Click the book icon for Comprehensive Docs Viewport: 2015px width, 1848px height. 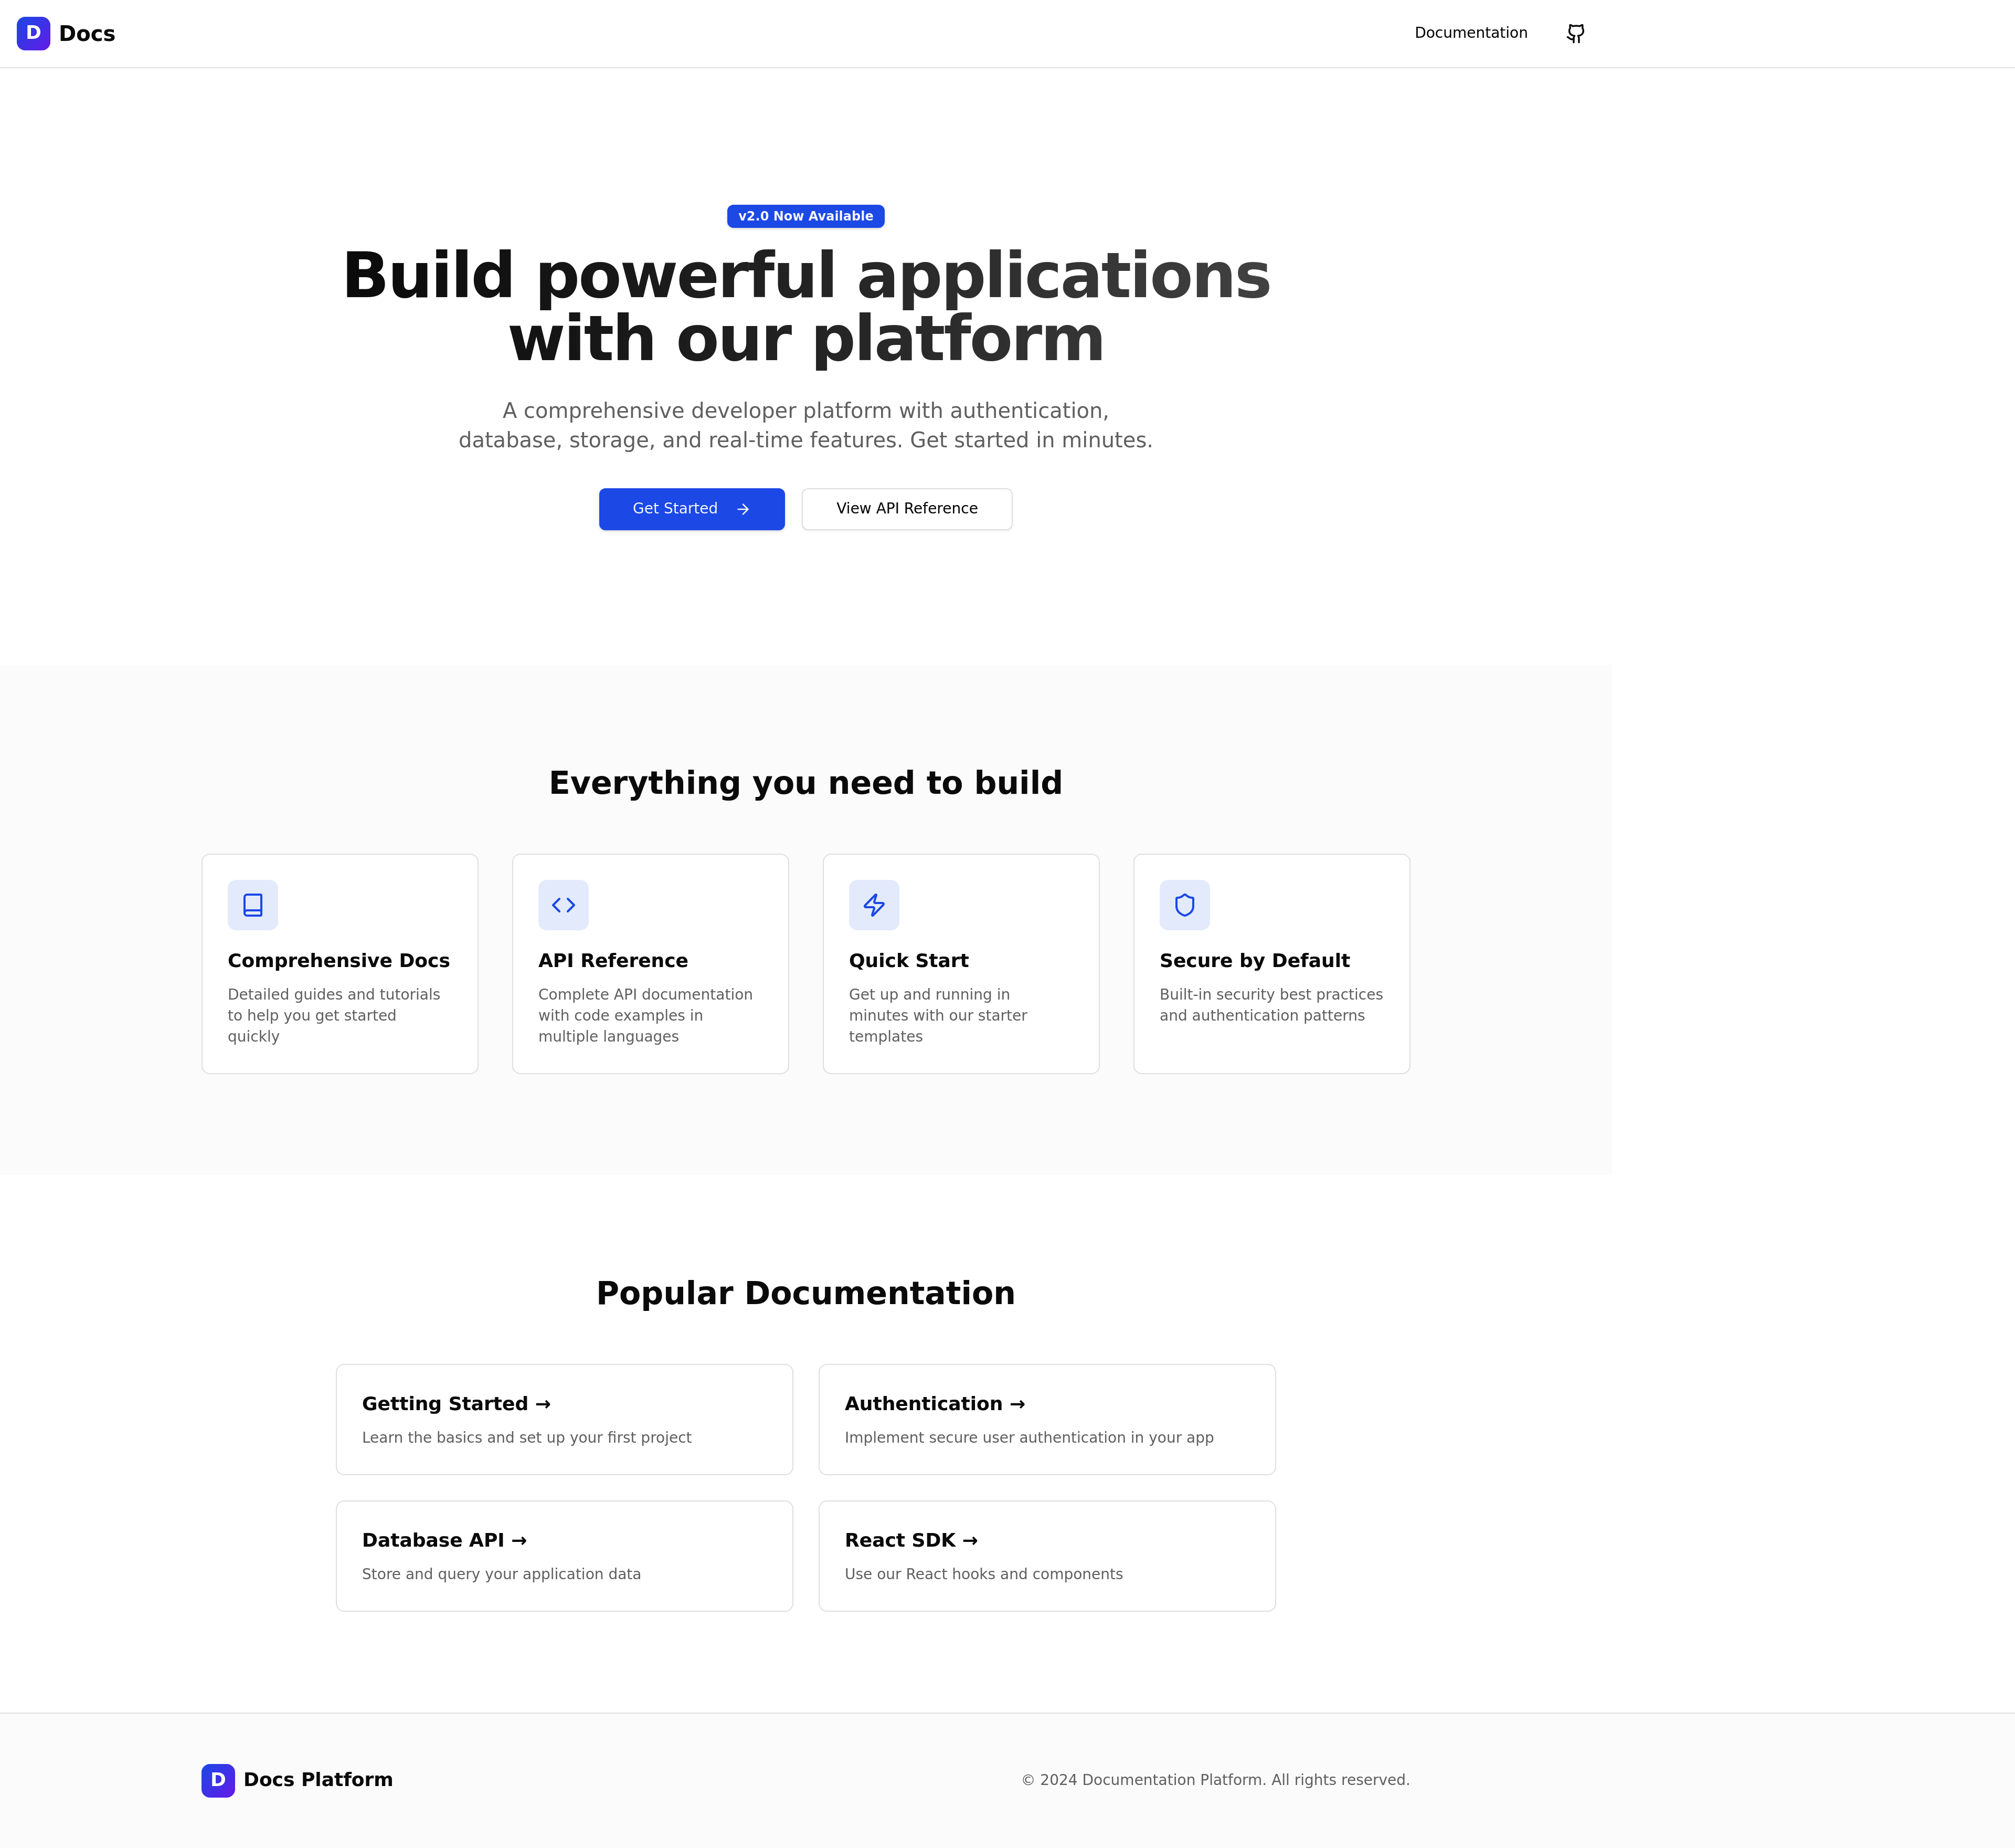(253, 905)
